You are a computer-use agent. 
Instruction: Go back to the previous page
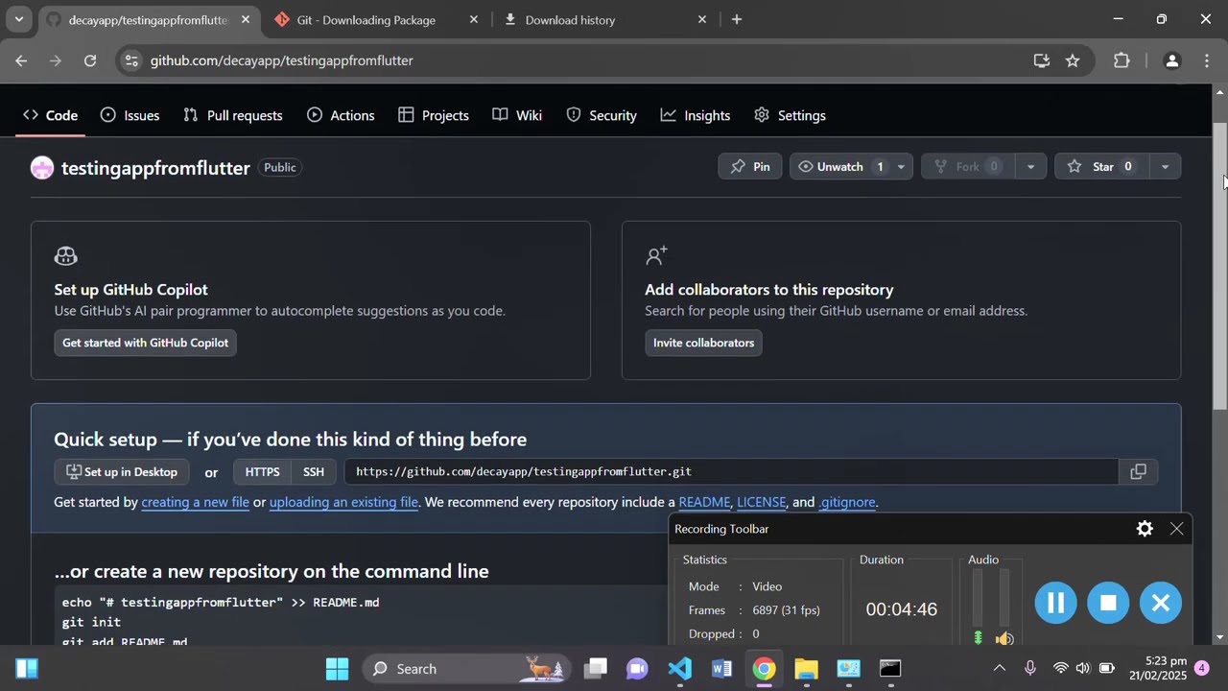coord(21,60)
